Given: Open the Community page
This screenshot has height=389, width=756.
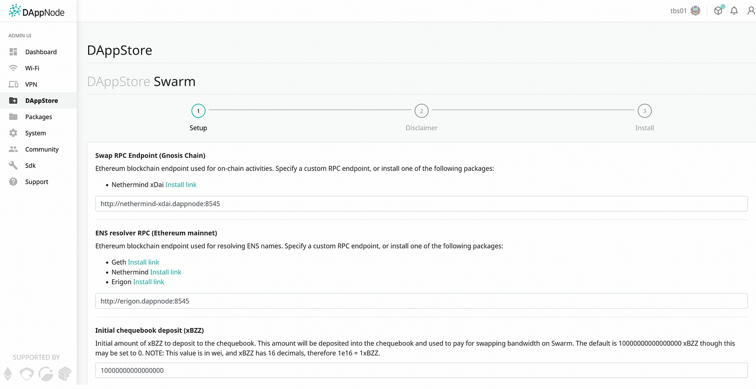Looking at the screenshot, I should 38,149.
